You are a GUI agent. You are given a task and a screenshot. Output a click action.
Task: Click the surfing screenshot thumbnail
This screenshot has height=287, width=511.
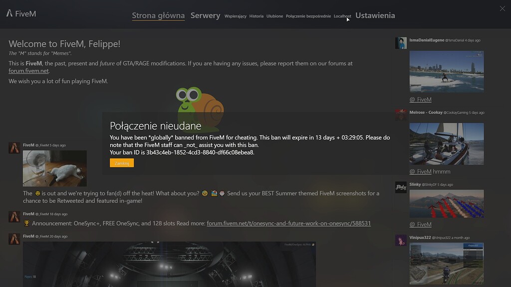447,71
